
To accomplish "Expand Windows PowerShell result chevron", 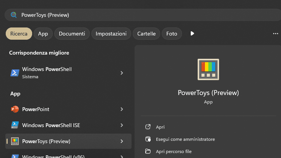I will (x=122, y=73).
